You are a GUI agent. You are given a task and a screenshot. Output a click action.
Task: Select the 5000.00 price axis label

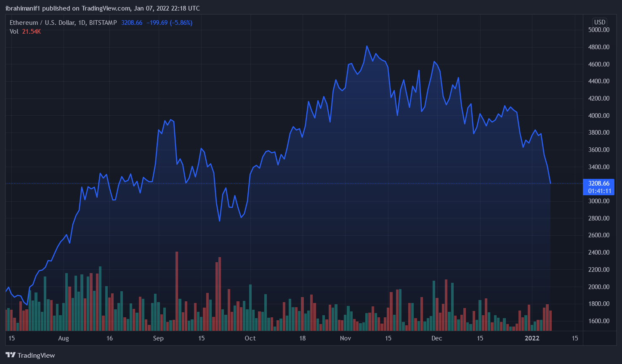pyautogui.click(x=598, y=30)
